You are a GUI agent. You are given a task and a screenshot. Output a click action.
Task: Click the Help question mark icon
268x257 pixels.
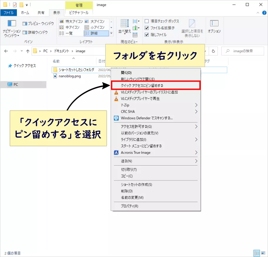click(x=264, y=13)
